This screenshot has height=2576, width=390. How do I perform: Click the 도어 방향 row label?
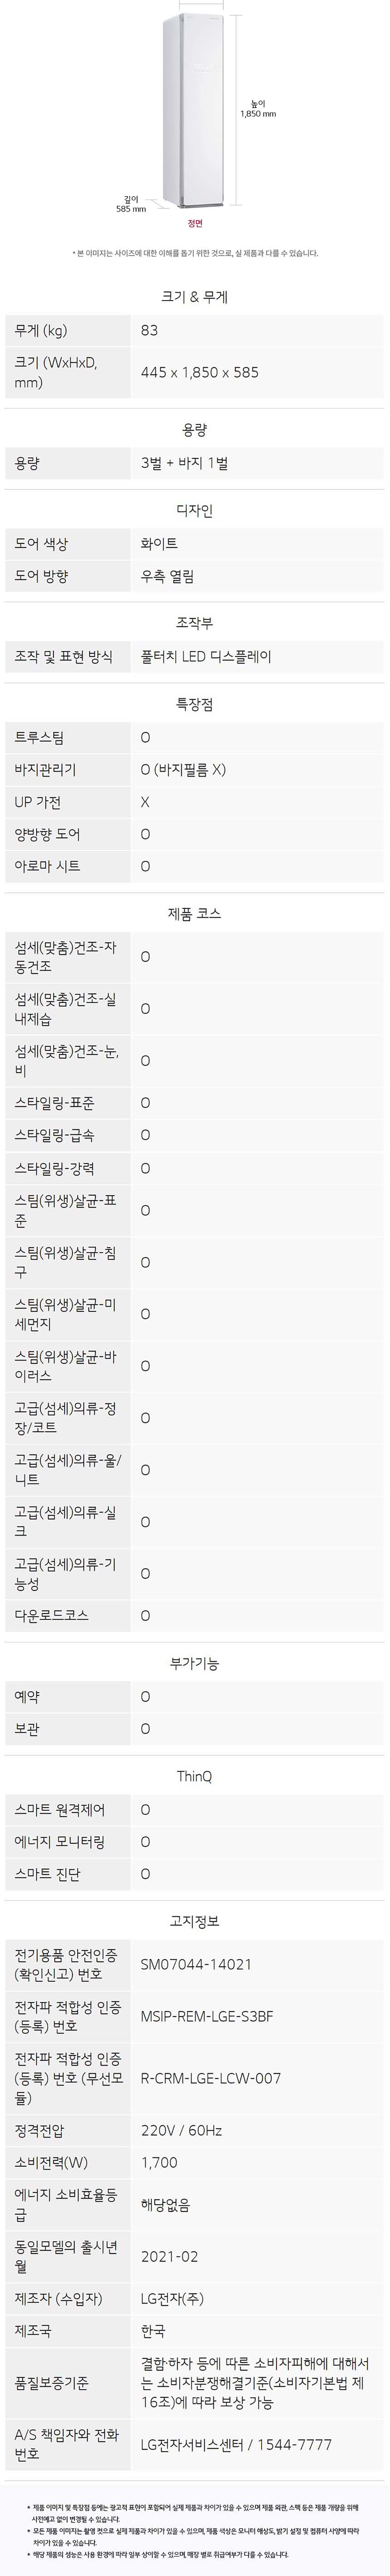click(x=42, y=577)
